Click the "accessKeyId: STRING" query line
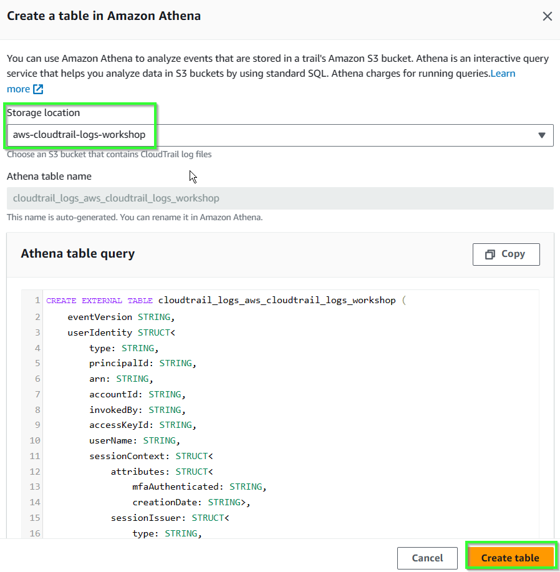Viewport: 560px width, 572px height. click(143, 425)
